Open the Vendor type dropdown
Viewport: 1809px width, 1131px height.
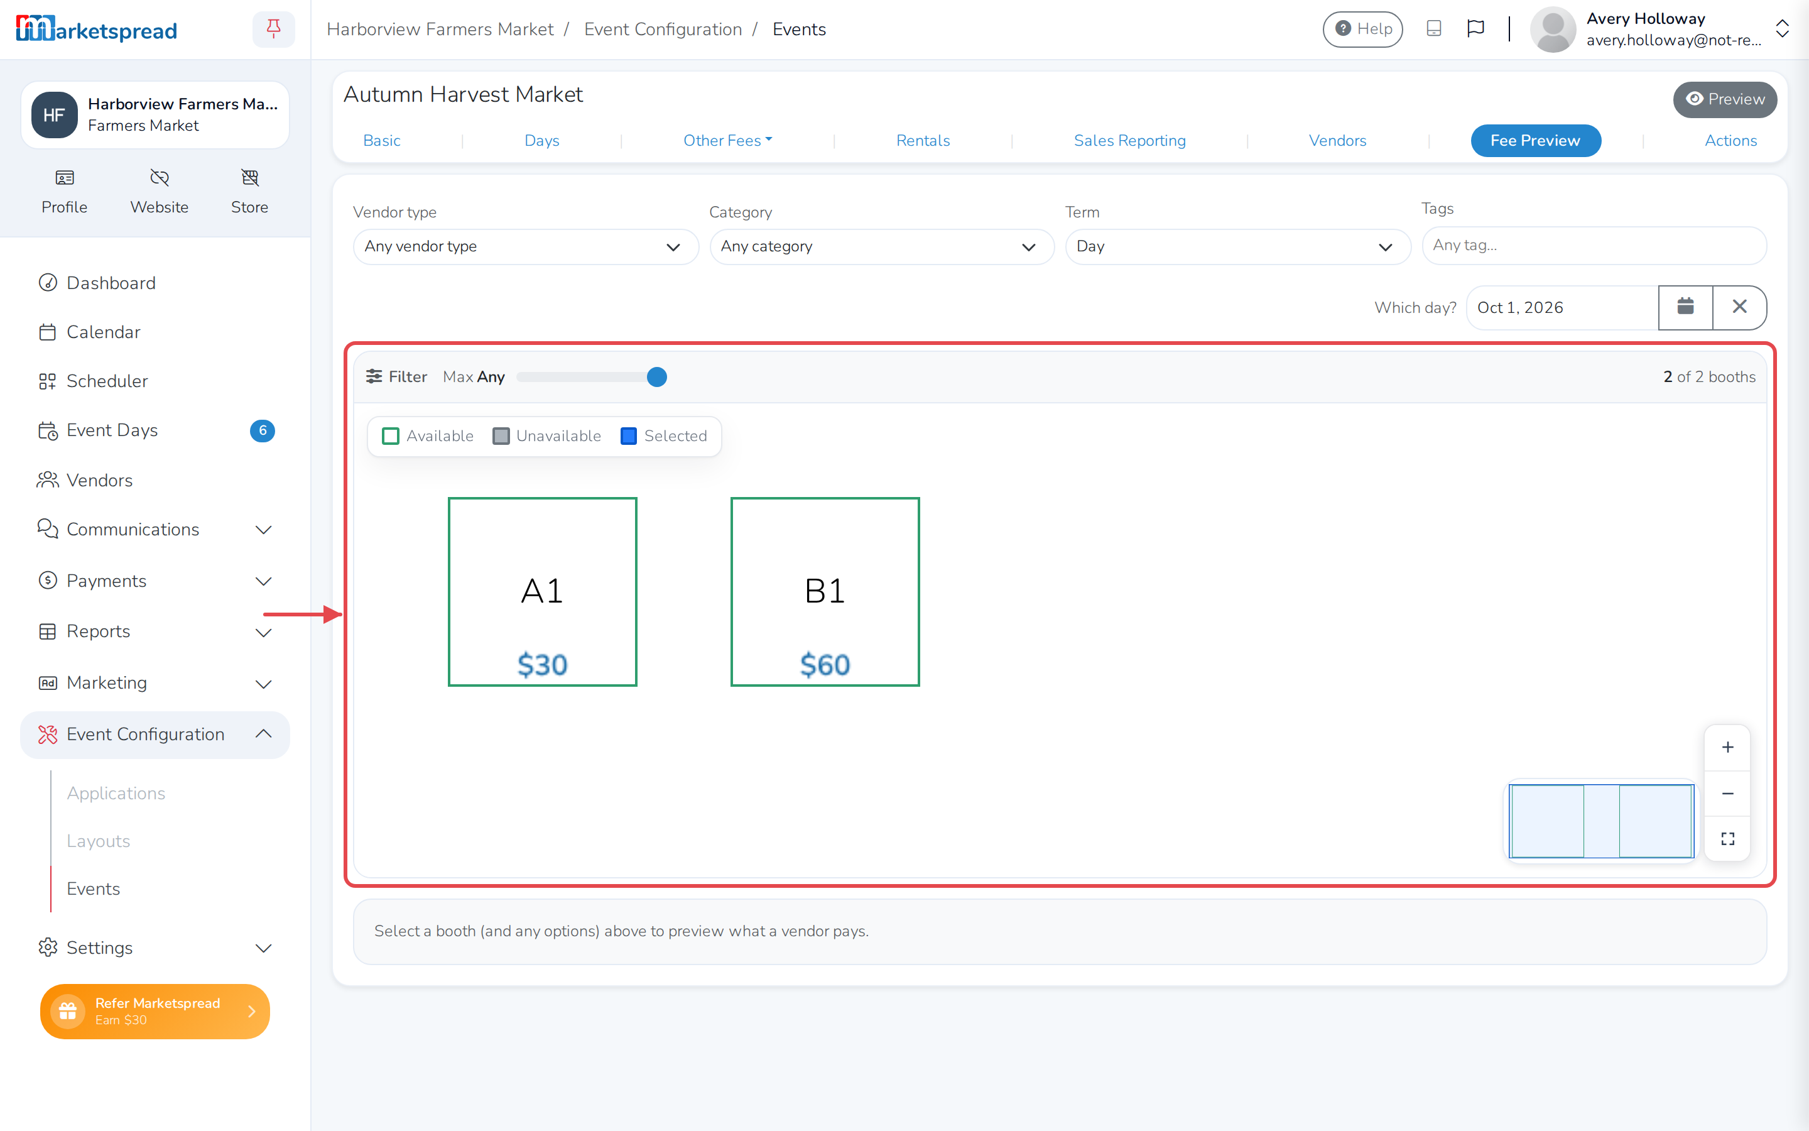(526, 247)
